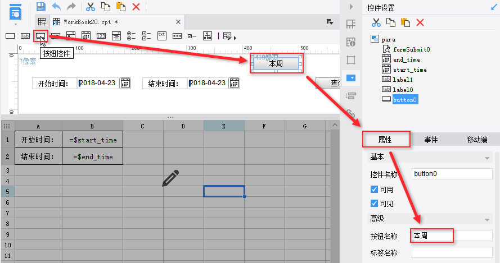The width and height of the screenshot is (500, 263).
Task: Open the preset widgets icon in widget toolbar
Action: (x=227, y=36)
